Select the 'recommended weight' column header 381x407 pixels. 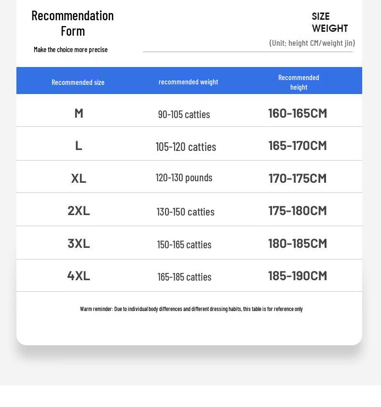(x=188, y=82)
